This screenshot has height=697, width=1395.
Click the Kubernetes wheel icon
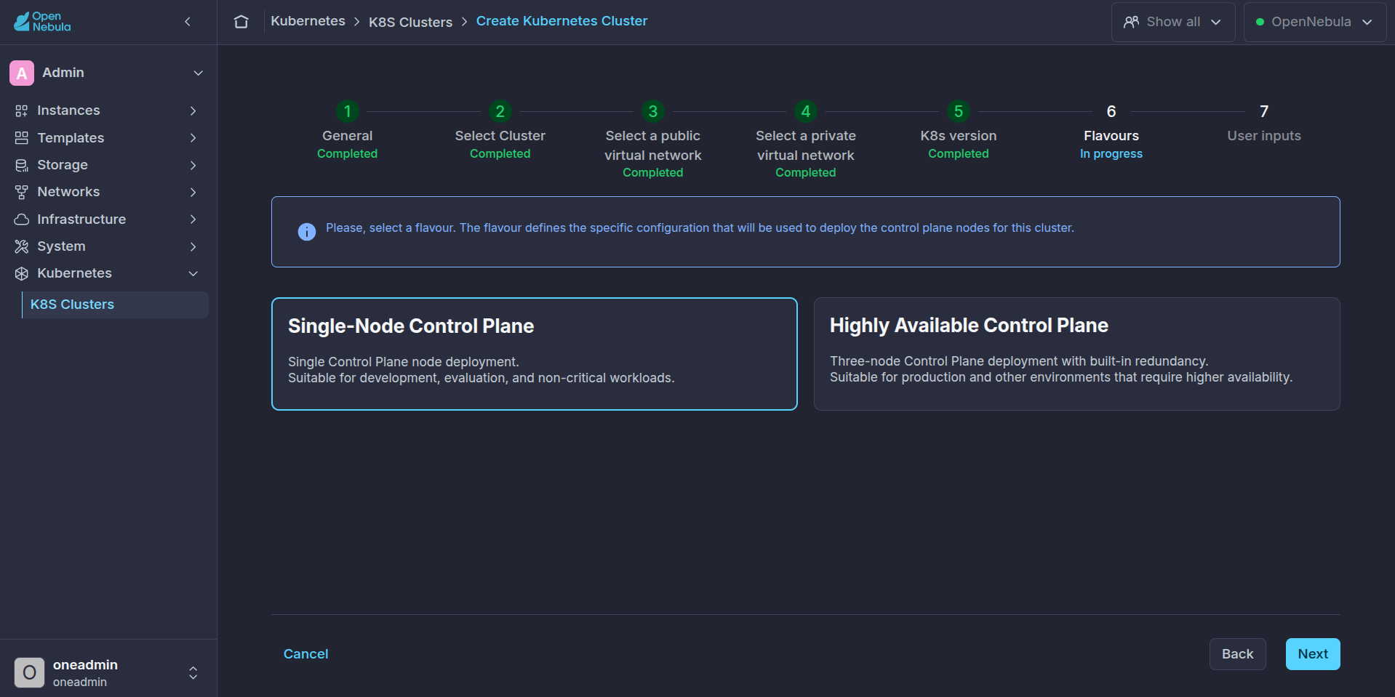click(x=22, y=273)
